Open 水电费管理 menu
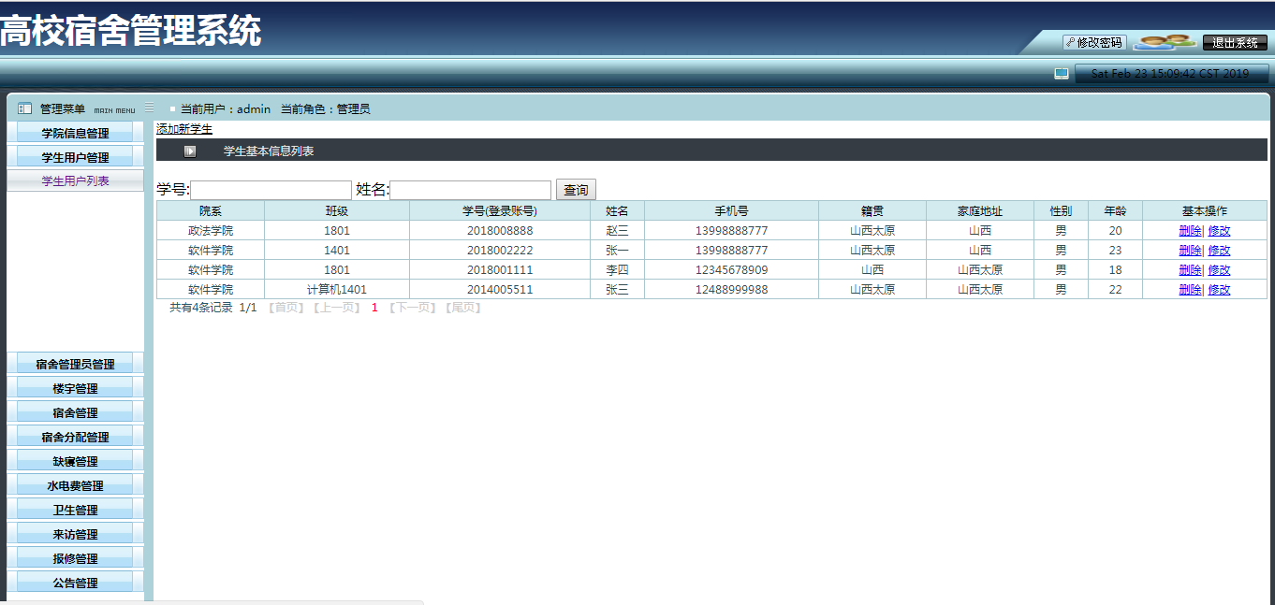The image size is (1275, 605). [75, 485]
